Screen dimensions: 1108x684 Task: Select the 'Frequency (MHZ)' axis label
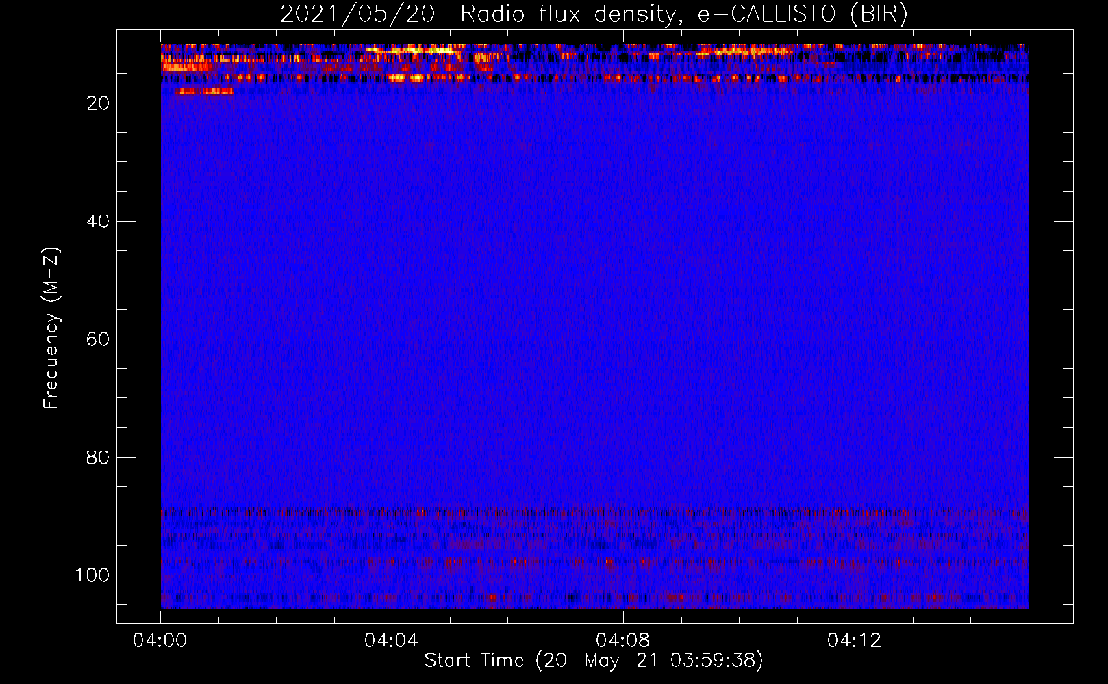(51, 328)
